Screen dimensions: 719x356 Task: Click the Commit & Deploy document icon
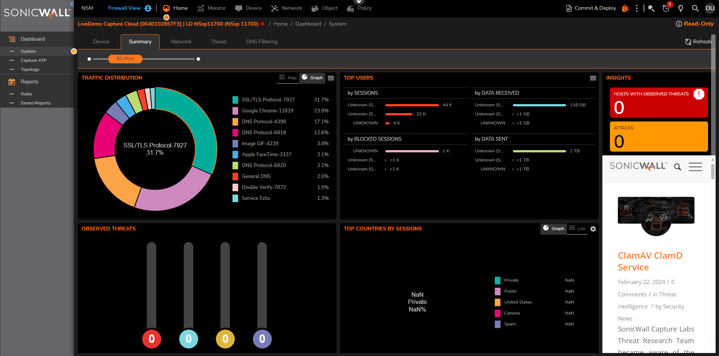click(x=569, y=8)
